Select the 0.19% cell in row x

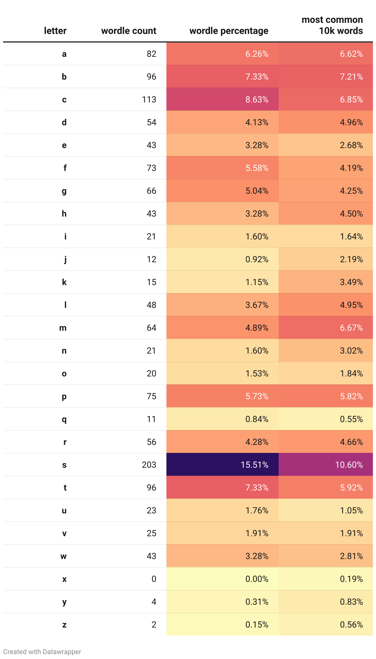(325, 579)
